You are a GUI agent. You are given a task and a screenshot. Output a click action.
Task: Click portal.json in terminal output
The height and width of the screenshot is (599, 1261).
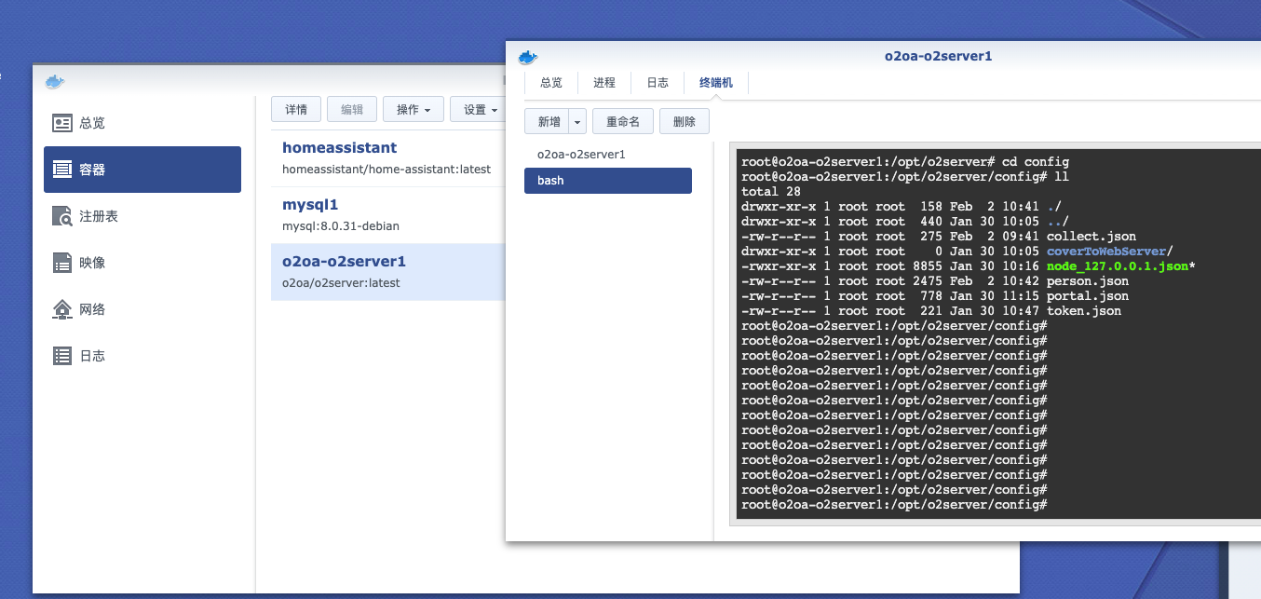[1088, 296]
